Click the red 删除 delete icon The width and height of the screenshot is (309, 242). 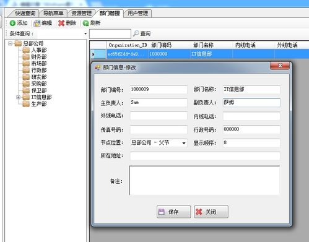61,23
